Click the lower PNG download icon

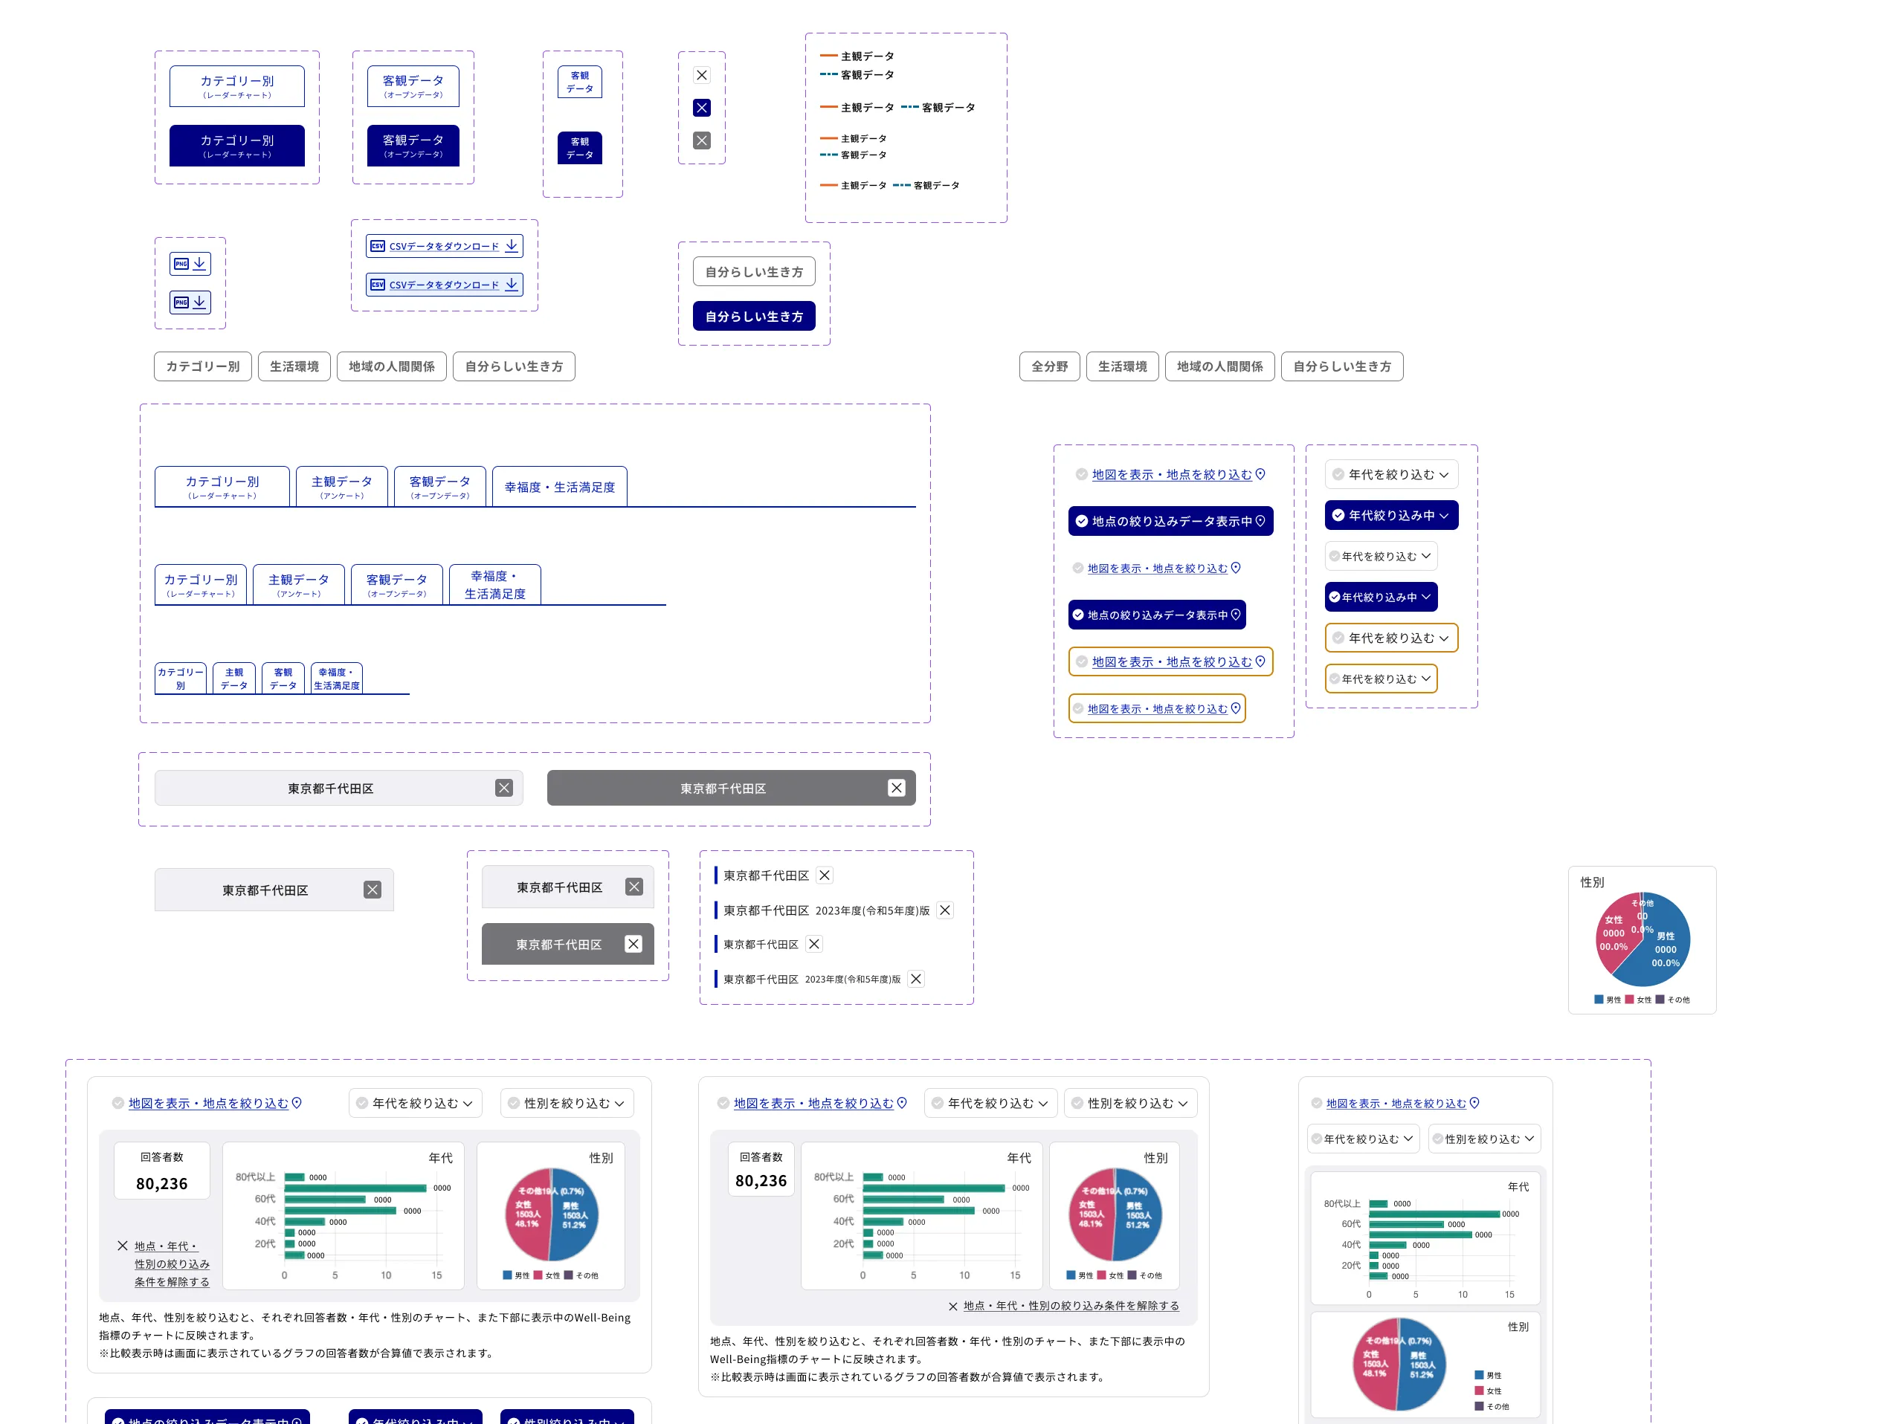[x=190, y=302]
